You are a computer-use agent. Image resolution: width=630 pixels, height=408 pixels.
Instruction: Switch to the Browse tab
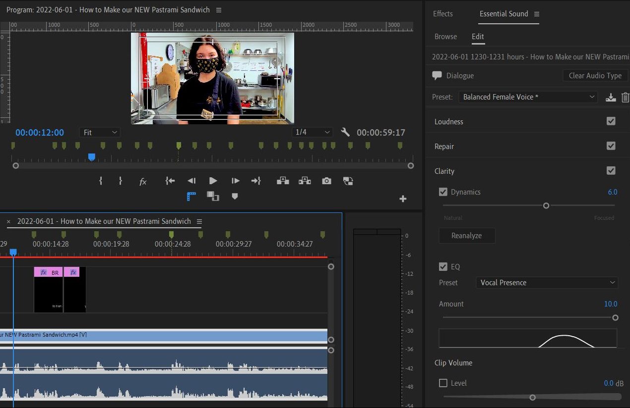click(445, 37)
